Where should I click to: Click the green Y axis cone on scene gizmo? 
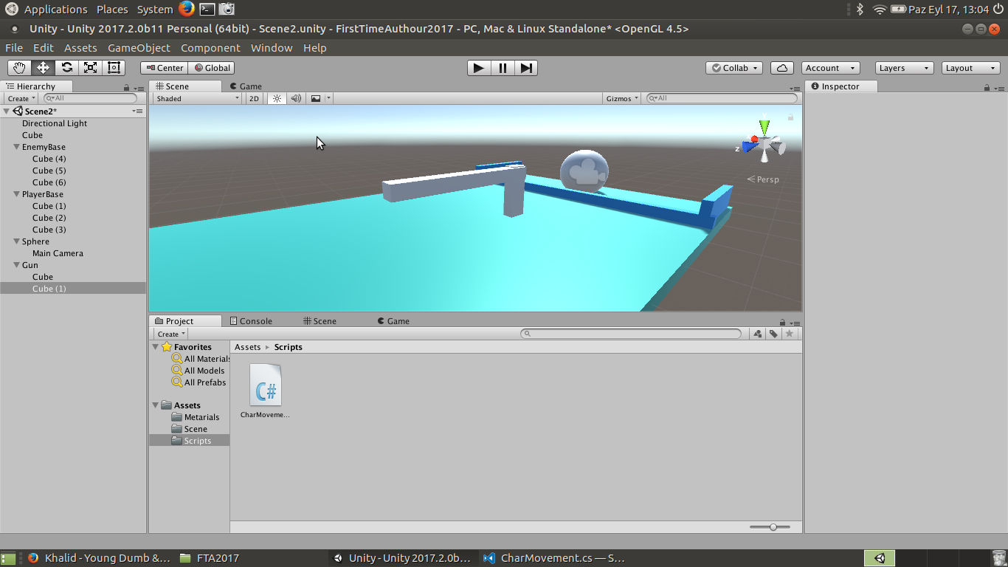click(764, 126)
